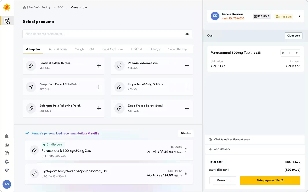Click the Make a sale breadcrumb

click(79, 7)
